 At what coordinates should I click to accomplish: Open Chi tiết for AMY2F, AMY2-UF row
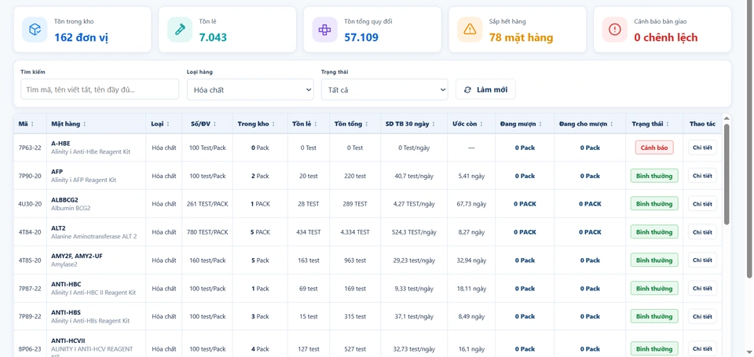click(x=702, y=260)
